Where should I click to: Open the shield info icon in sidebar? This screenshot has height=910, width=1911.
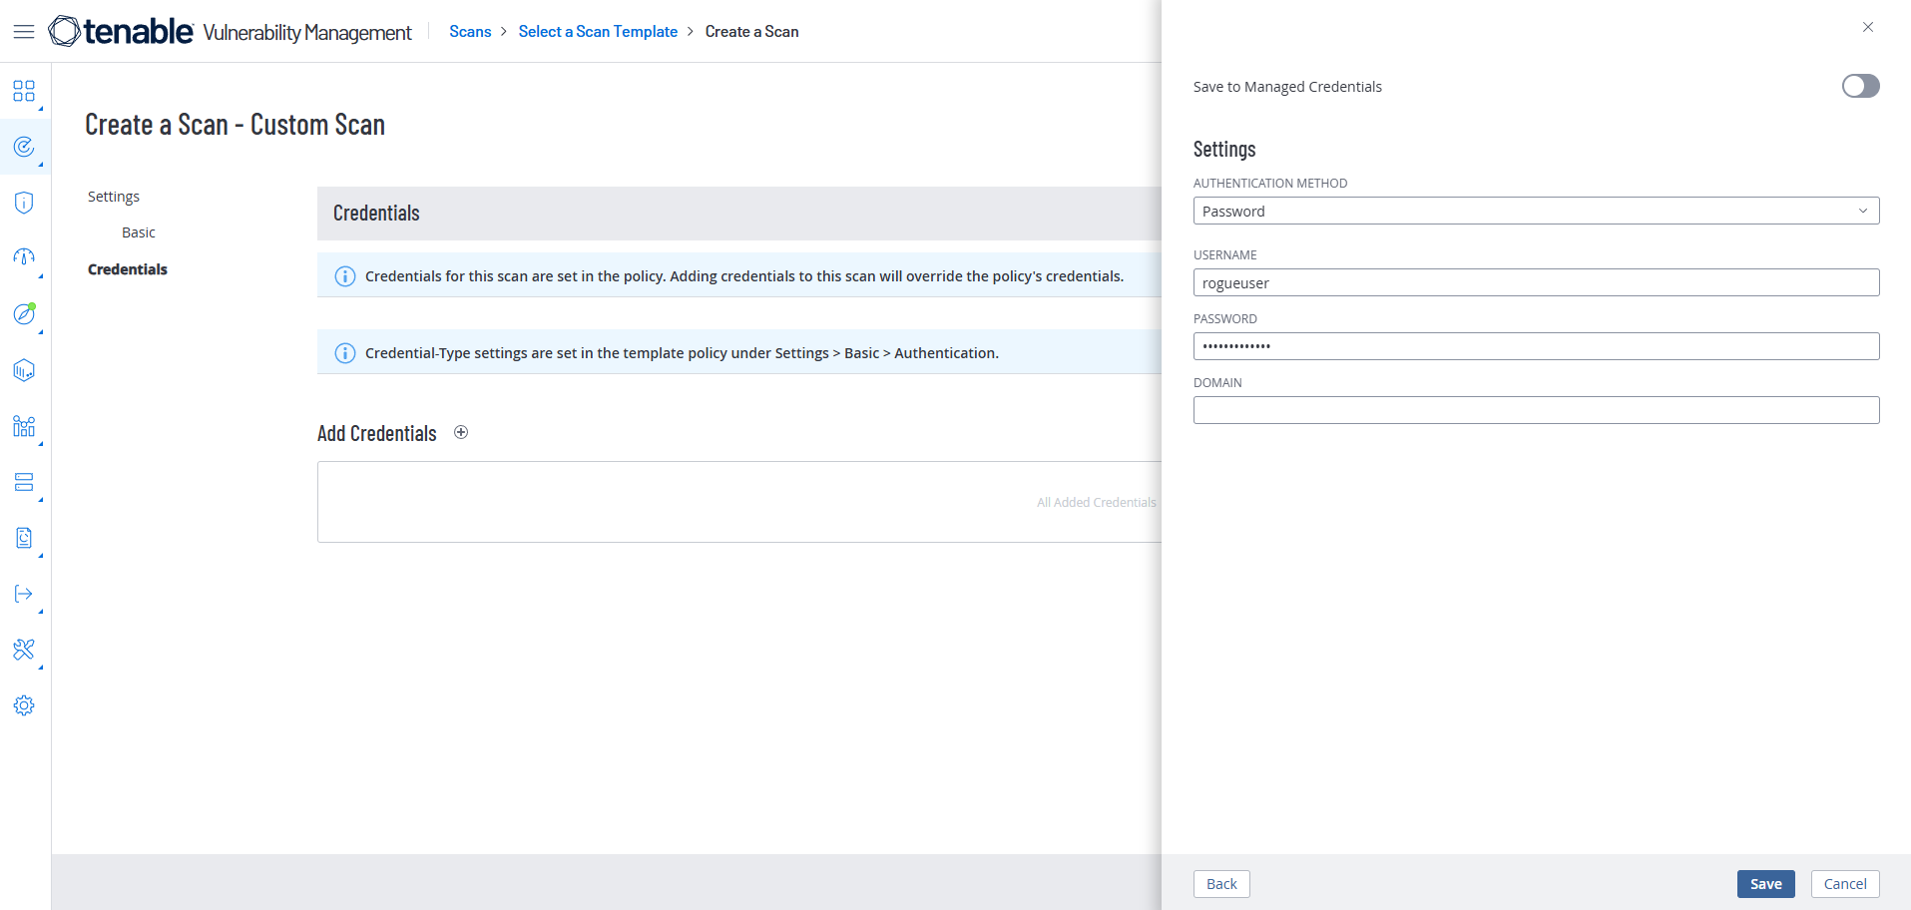(24, 204)
